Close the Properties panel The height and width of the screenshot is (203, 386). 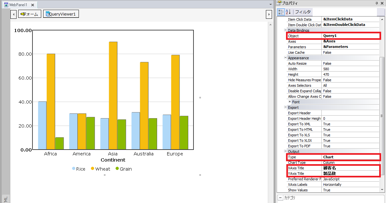click(382, 3)
